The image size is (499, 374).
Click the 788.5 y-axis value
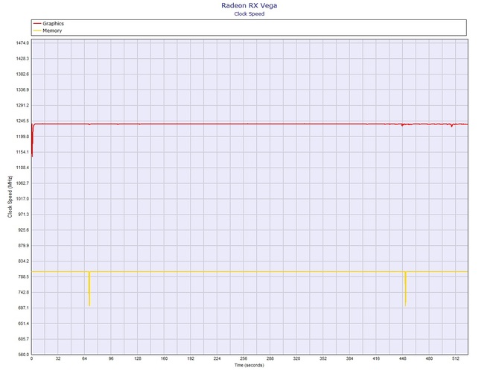(23, 276)
